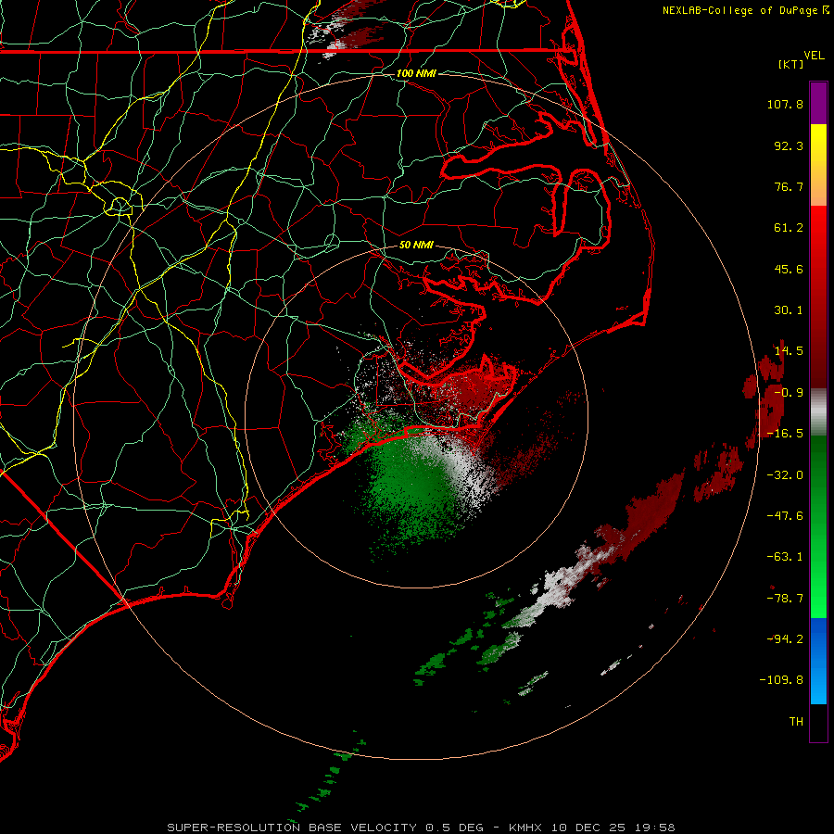Click the 45.6 velocity scale value

[789, 269]
